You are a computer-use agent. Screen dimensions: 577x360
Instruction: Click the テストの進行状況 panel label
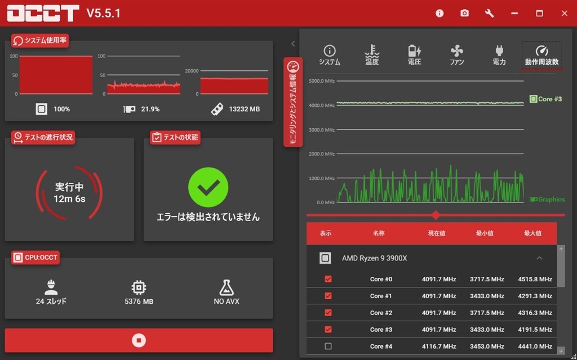tap(43, 137)
